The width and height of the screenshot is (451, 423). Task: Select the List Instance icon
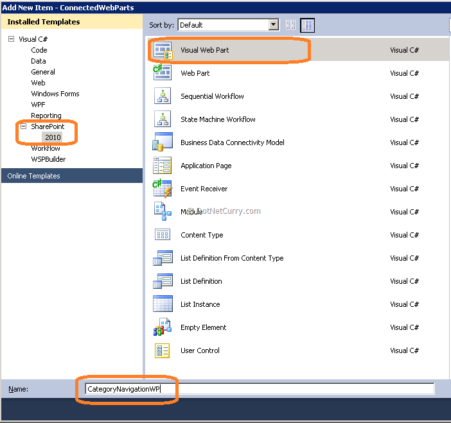coord(163,304)
